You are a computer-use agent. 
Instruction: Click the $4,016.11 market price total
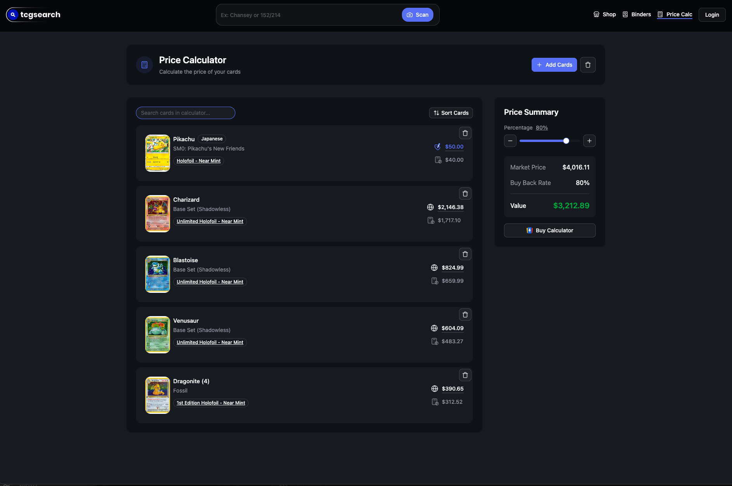[576, 167]
